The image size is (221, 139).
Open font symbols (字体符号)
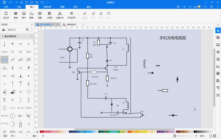(72, 15)
